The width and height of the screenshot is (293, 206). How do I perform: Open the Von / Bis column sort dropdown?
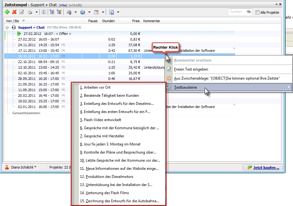[23, 21]
